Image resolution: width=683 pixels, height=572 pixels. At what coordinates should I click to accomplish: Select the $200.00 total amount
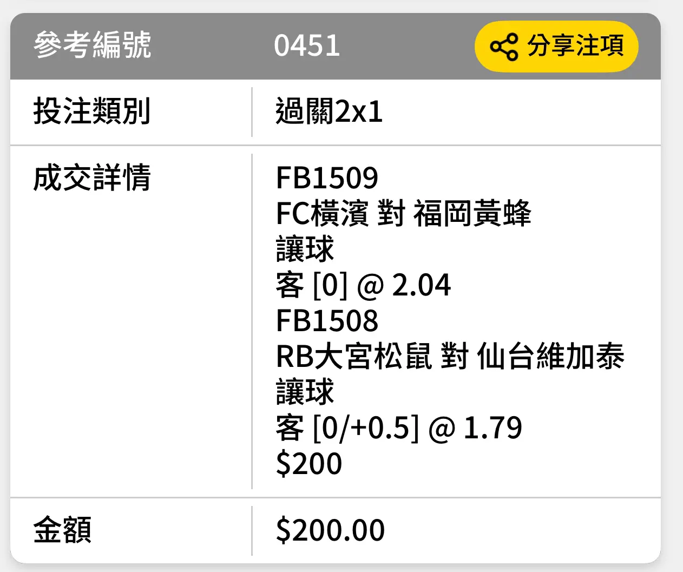click(330, 530)
